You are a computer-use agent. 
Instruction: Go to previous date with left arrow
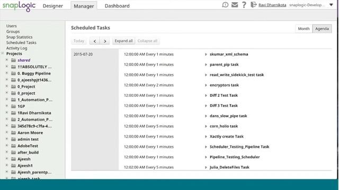[95, 41]
